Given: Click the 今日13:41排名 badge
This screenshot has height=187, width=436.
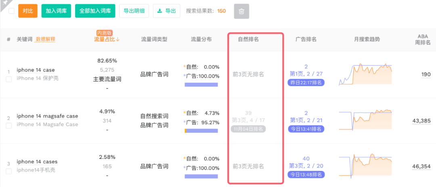Looking at the screenshot, I should pyautogui.click(x=306, y=129).
